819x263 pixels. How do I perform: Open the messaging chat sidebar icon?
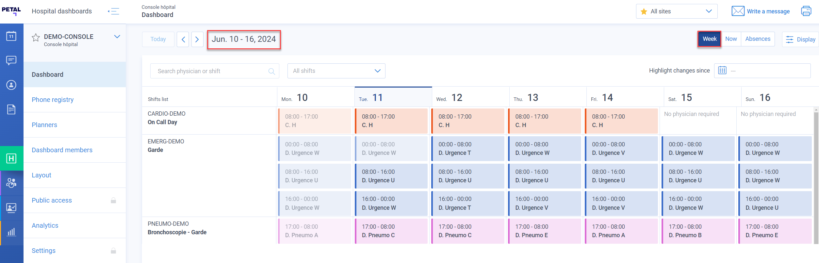[x=11, y=60]
